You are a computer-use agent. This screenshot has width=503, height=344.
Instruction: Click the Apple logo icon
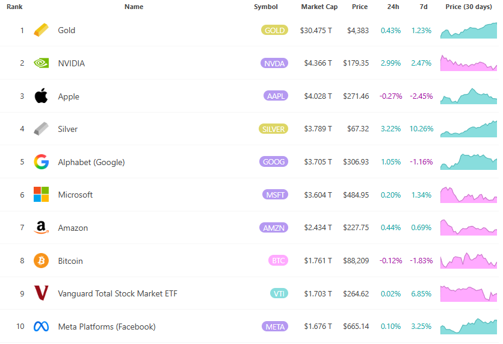point(41,96)
